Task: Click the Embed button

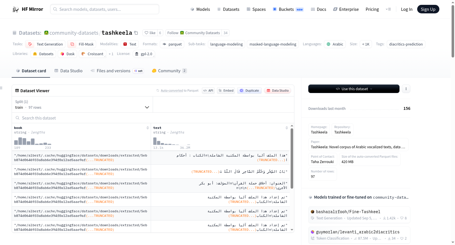Action: click(x=226, y=90)
